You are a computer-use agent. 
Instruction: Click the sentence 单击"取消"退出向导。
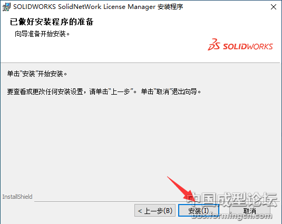[x=171, y=91]
